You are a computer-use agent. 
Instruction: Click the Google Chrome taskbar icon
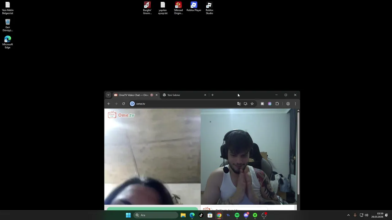[x=219, y=215]
